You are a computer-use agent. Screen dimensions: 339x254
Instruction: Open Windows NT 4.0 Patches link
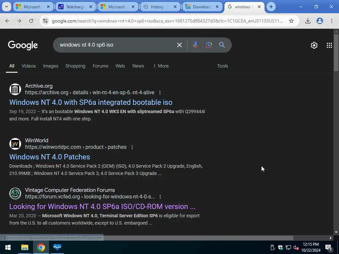pos(50,157)
